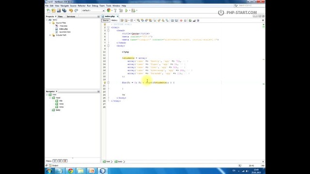
Task: Toggle the History view button
Action: click(x=114, y=20)
